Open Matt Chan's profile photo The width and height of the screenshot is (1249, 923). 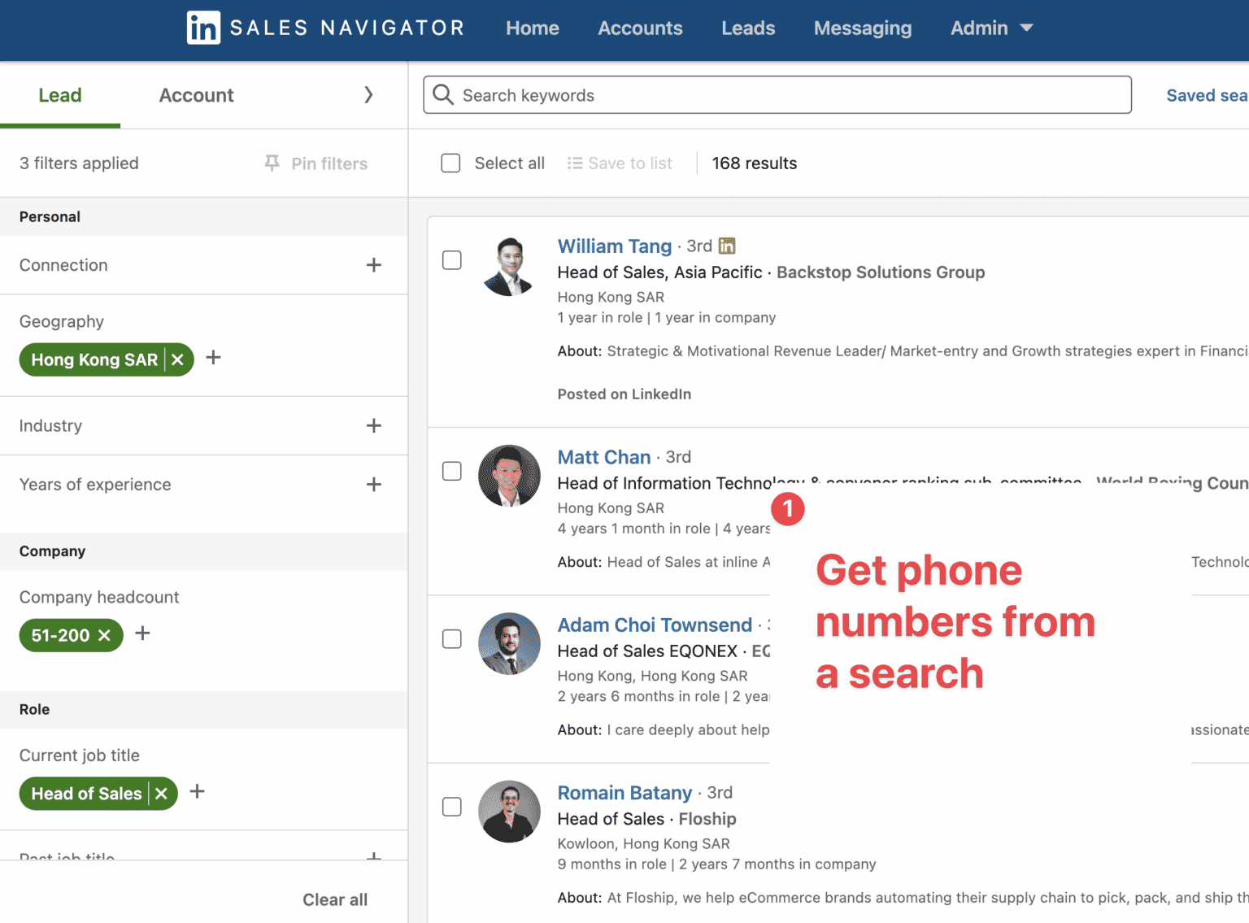click(x=509, y=476)
